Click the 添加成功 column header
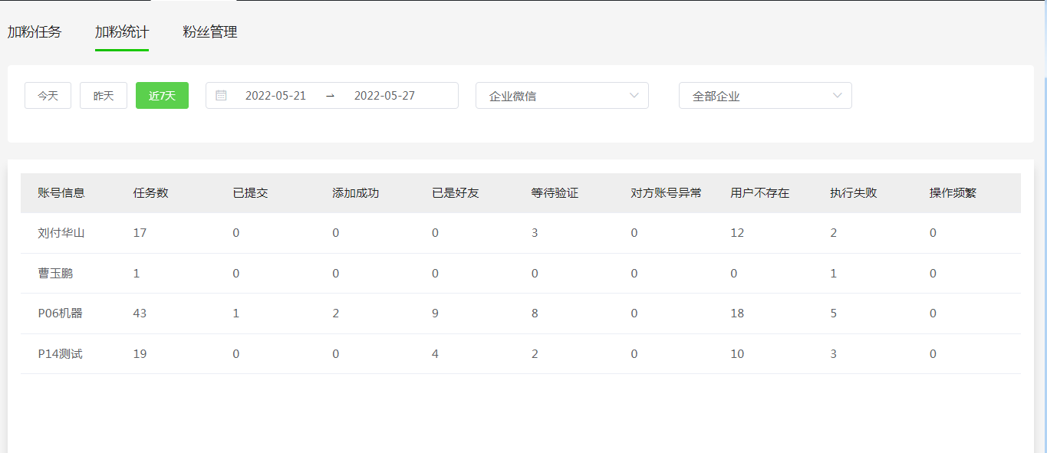 coord(355,193)
